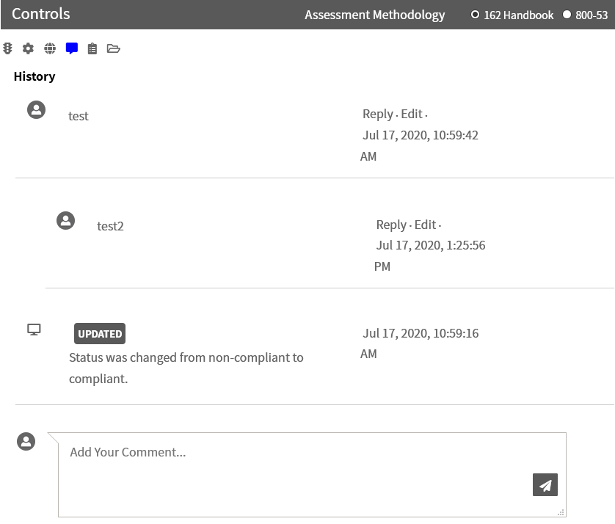Image resolution: width=615 pixels, height=524 pixels.
Task: Open the traffic light status icon
Action: click(7, 48)
